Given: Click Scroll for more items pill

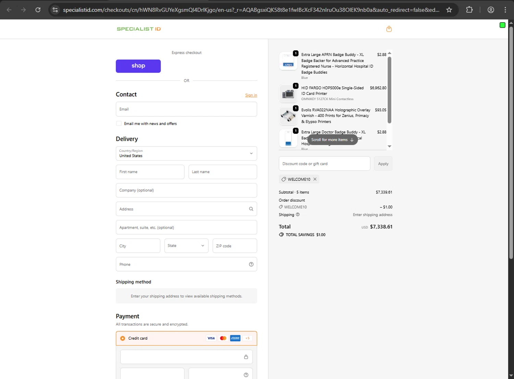Looking at the screenshot, I should (x=332, y=140).
